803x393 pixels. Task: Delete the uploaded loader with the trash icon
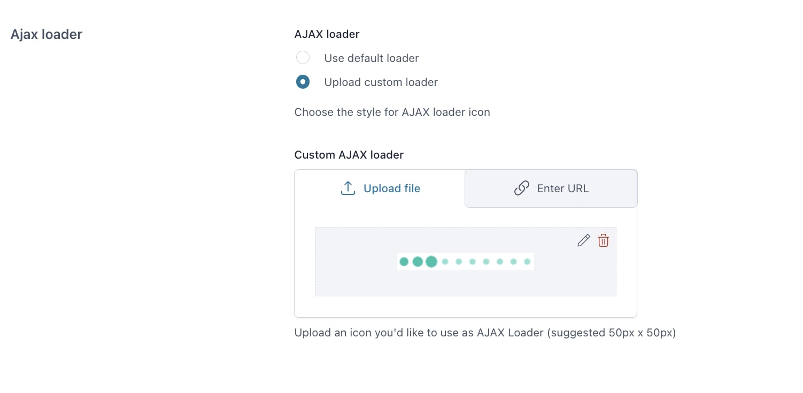coord(603,240)
